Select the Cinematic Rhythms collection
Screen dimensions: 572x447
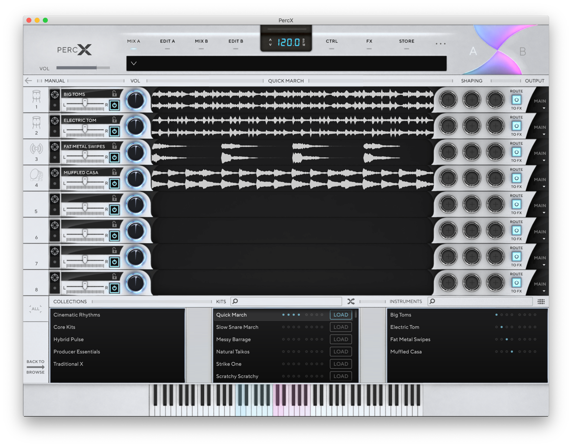click(77, 315)
